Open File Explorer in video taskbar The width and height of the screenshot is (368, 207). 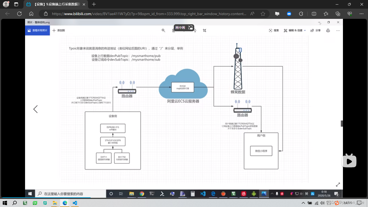pos(131,194)
